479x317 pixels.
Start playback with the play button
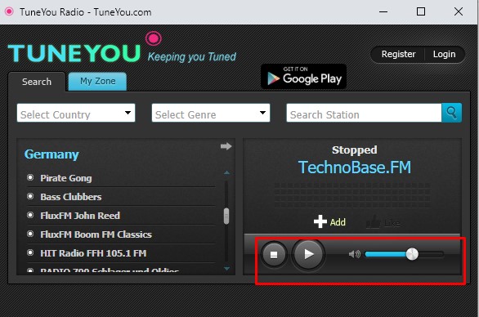pos(308,254)
